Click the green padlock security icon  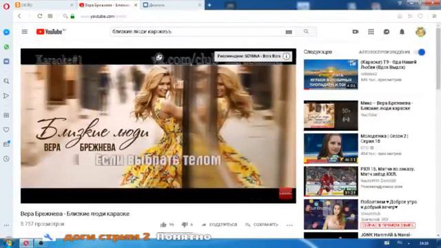tap(72, 17)
